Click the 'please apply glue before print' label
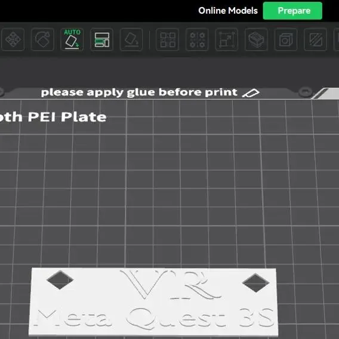The image size is (339, 339). coord(139,93)
